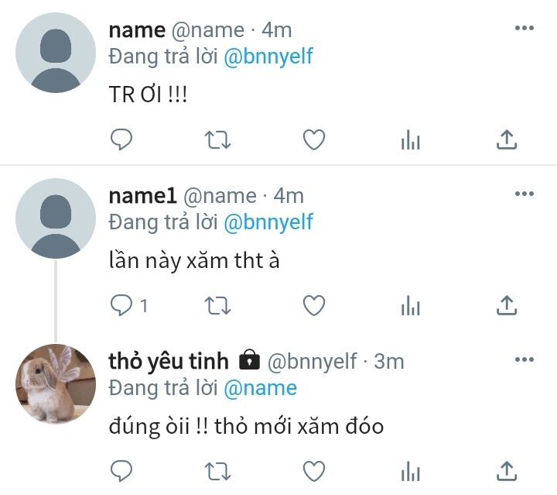Open @bnnyelf link in first tweet
Screen dimensions: 557x495
click(268, 57)
